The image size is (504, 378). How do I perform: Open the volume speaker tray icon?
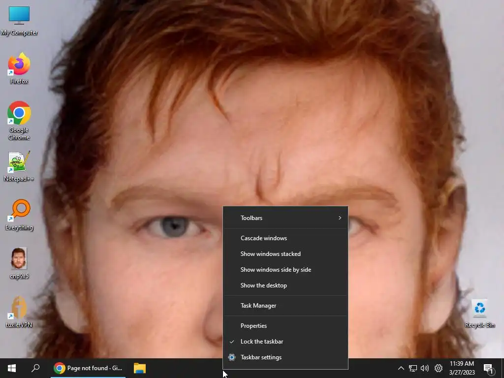click(x=425, y=368)
